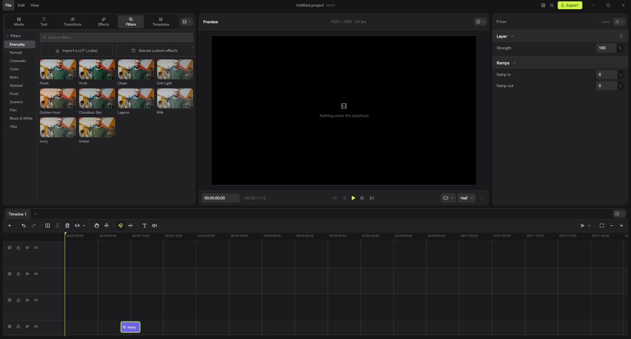Zoom out the timeline with minus icon
This screenshot has height=339, width=631.
pyautogui.click(x=612, y=226)
